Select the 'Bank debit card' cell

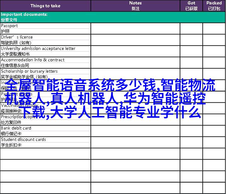[45, 128]
